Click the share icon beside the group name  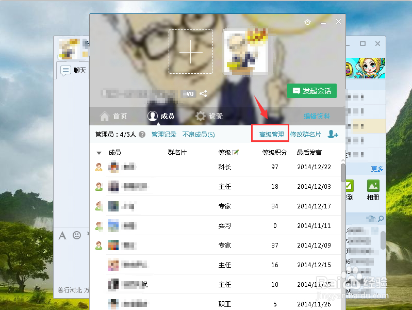(x=203, y=93)
